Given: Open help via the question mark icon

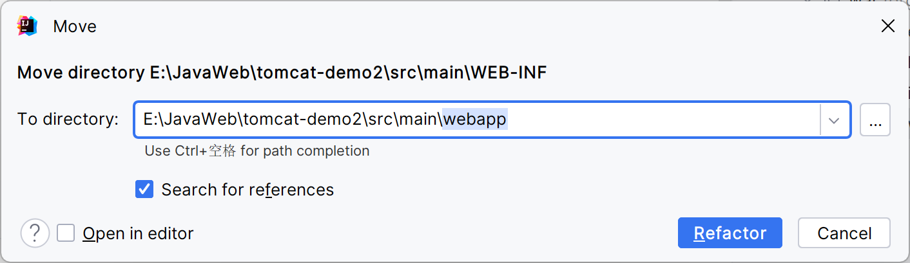Looking at the screenshot, I should [35, 233].
